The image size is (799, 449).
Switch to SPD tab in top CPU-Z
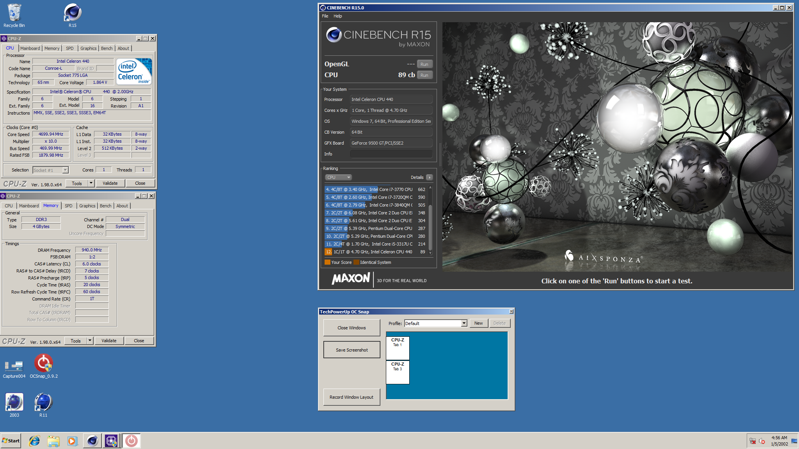coord(69,48)
